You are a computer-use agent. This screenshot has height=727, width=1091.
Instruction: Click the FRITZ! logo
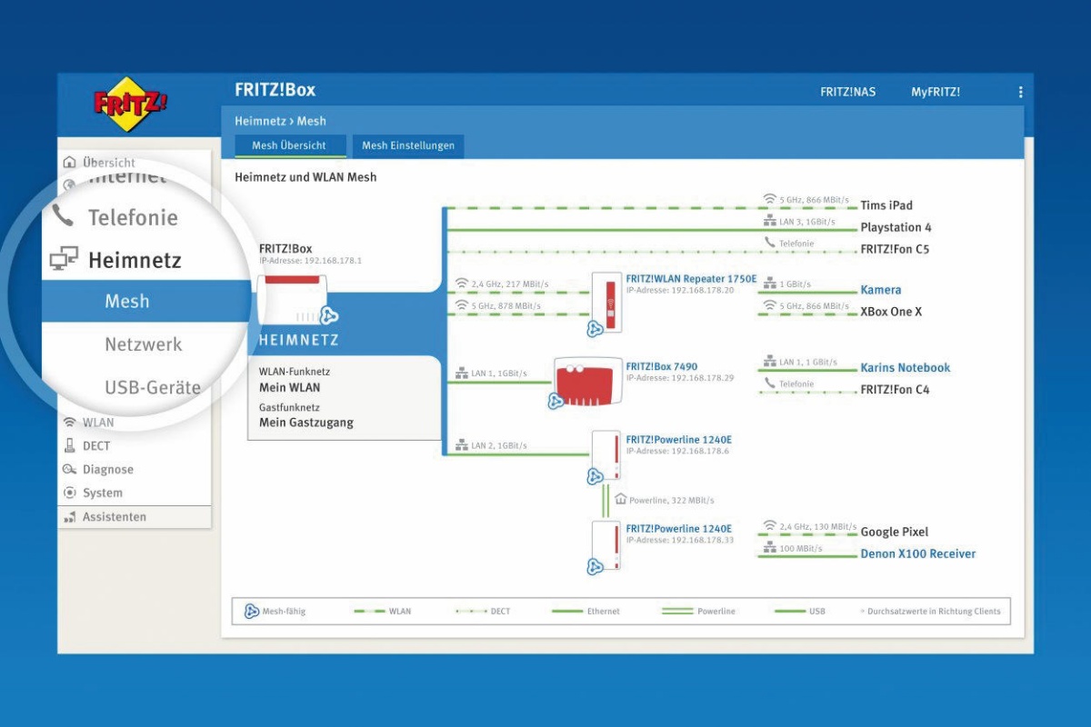pos(131,105)
